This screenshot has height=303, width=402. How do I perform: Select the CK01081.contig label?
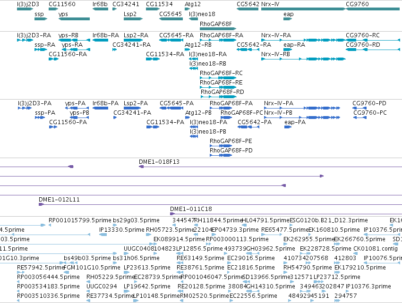[376, 249]
